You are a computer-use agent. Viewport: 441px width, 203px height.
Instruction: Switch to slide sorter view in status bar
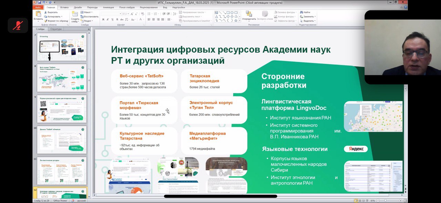[360, 201]
